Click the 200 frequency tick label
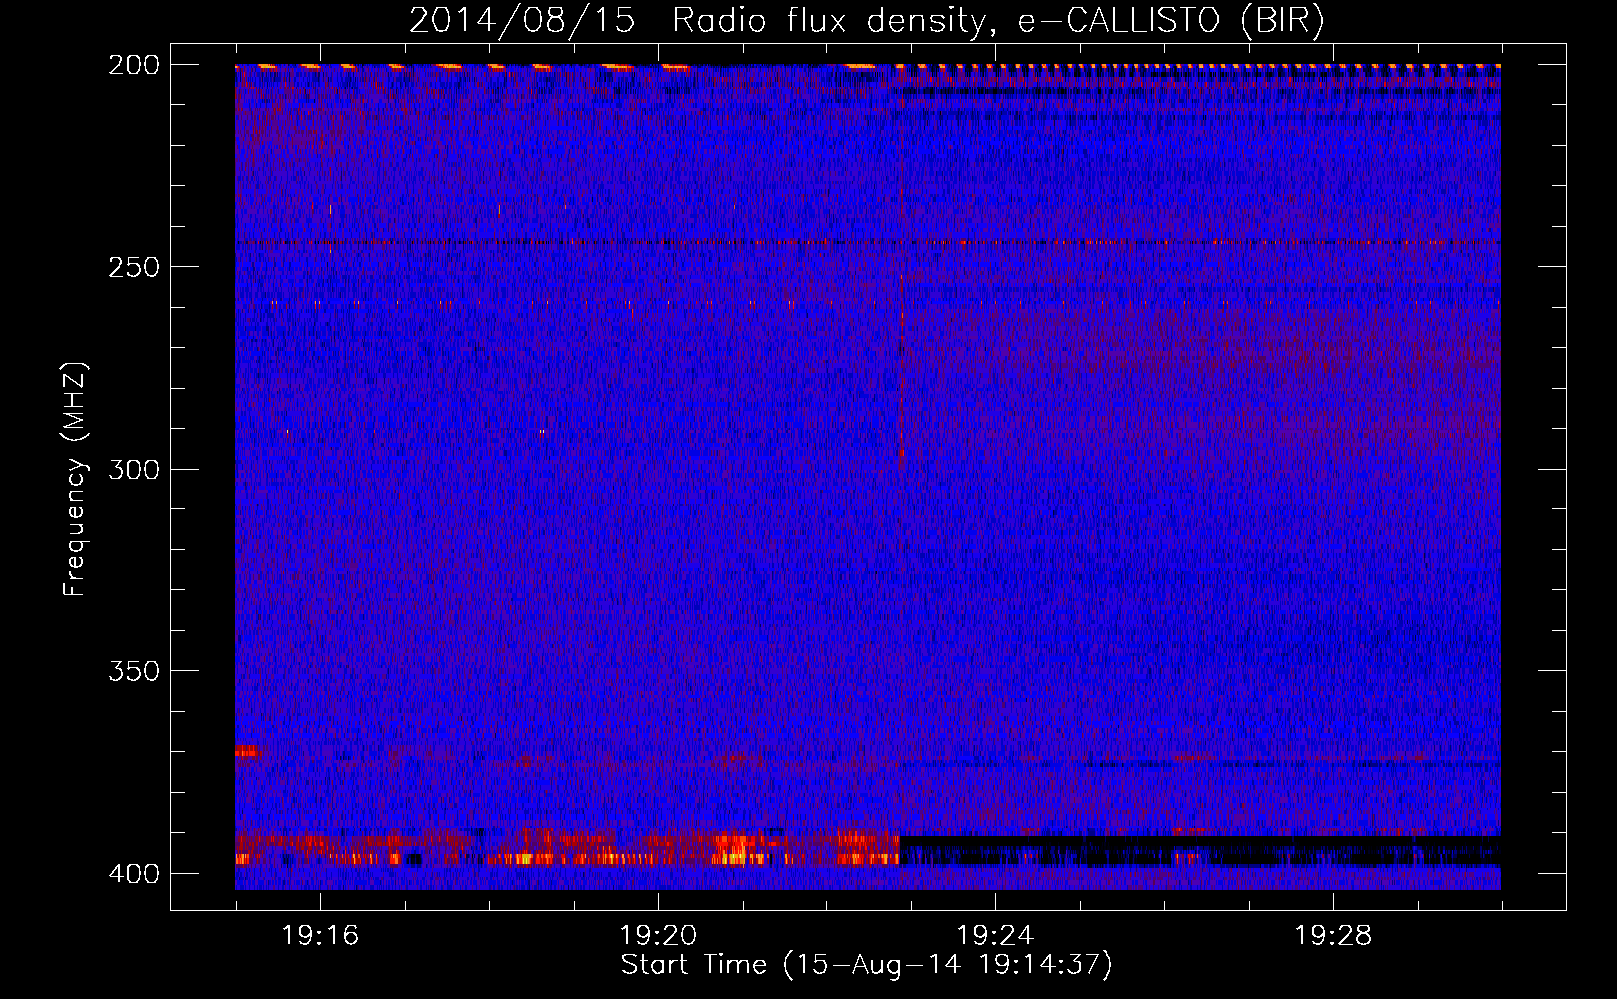 [x=134, y=65]
